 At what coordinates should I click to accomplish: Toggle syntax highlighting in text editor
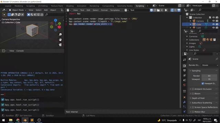pos(179,10)
